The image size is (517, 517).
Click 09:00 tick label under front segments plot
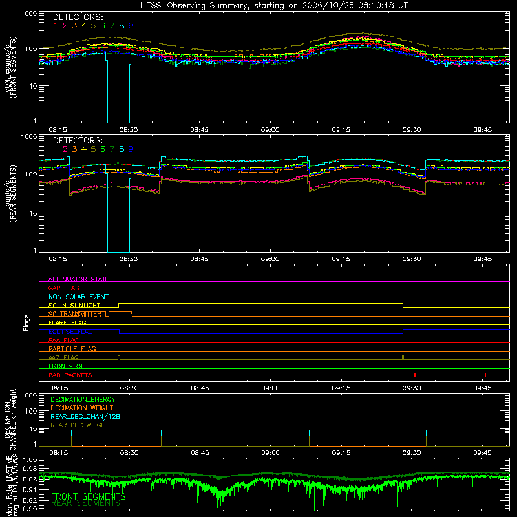pos(270,130)
